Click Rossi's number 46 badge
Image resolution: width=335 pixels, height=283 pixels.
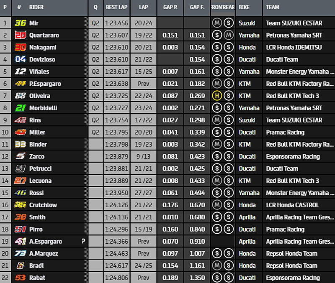[x=20, y=193]
